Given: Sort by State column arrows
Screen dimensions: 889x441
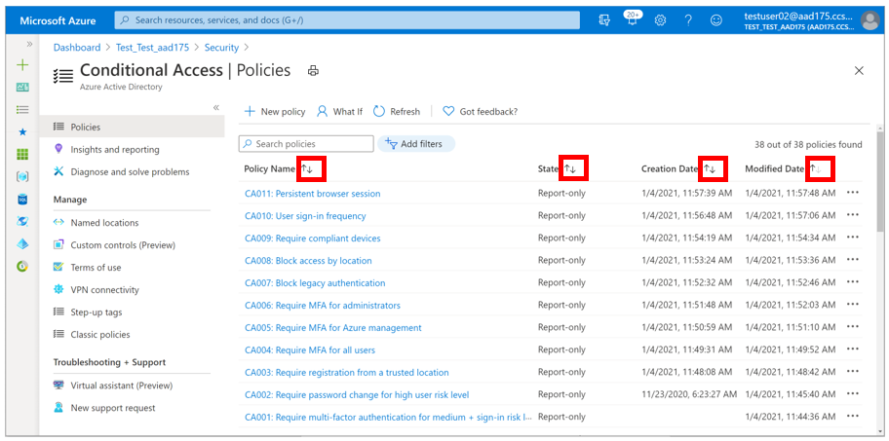Looking at the screenshot, I should point(570,168).
